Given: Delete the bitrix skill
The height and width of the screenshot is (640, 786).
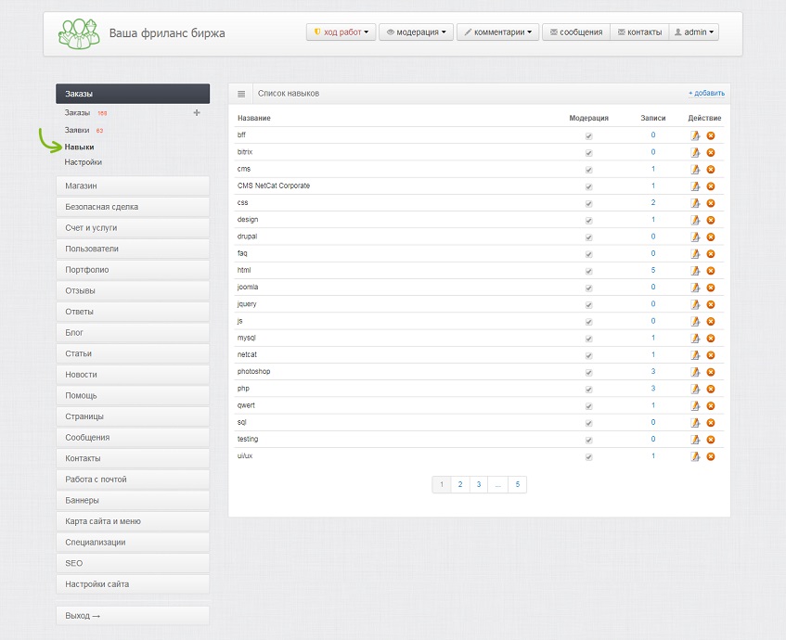Looking at the screenshot, I should click(710, 152).
